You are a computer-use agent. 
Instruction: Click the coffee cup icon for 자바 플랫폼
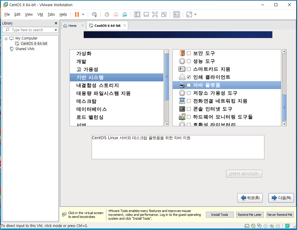[x=182, y=85]
